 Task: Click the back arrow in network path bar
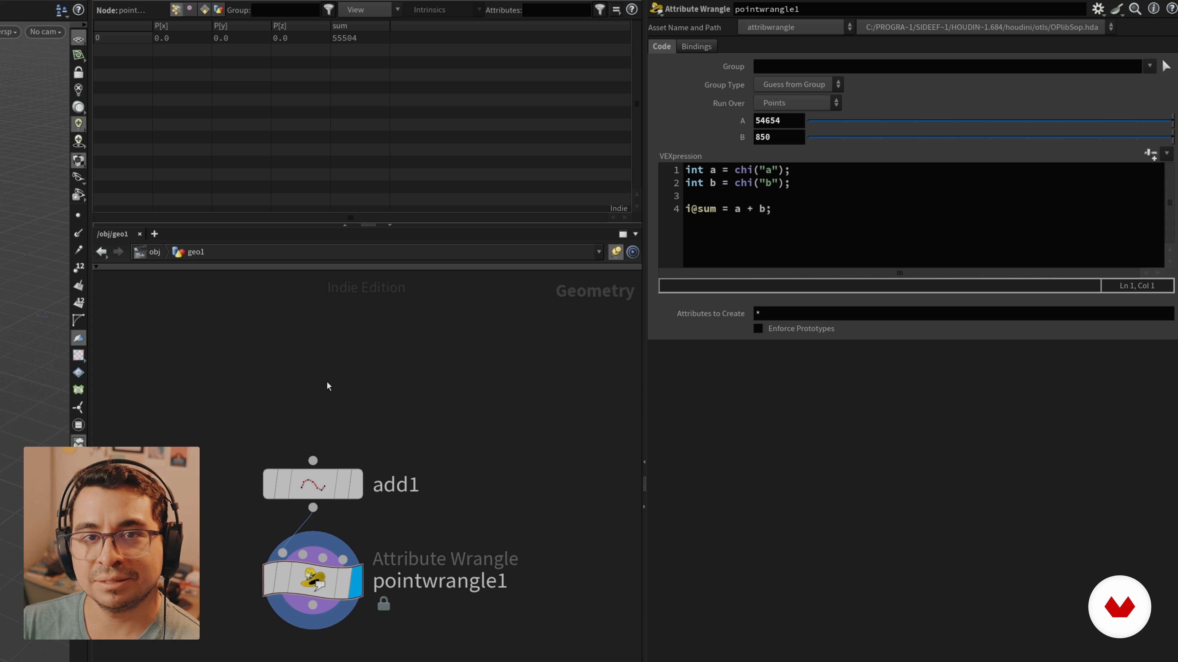click(101, 252)
